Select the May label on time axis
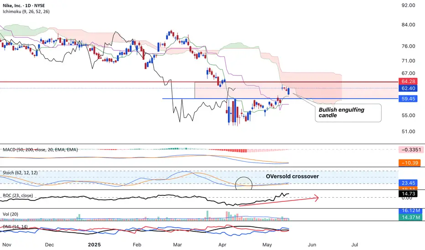 pyautogui.click(x=267, y=245)
